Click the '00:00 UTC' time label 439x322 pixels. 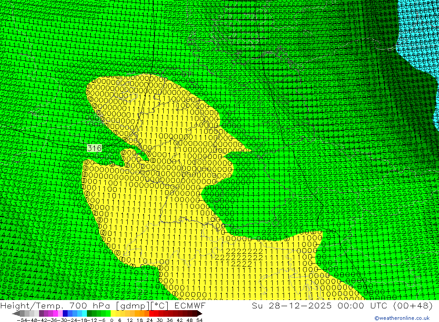click(362, 305)
